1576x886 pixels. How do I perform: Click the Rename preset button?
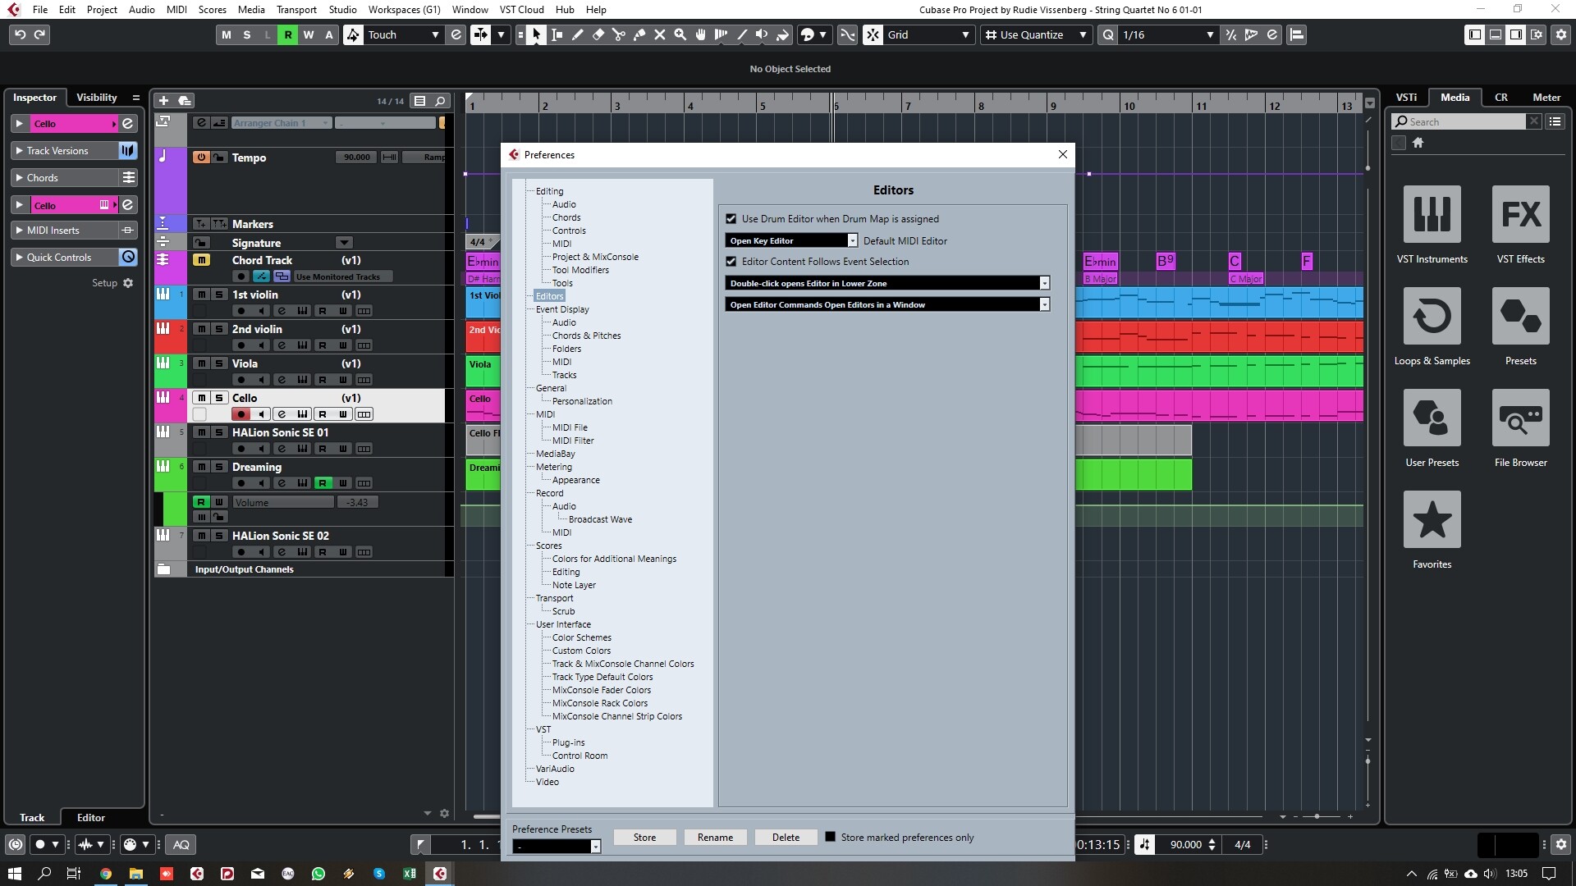click(x=715, y=837)
